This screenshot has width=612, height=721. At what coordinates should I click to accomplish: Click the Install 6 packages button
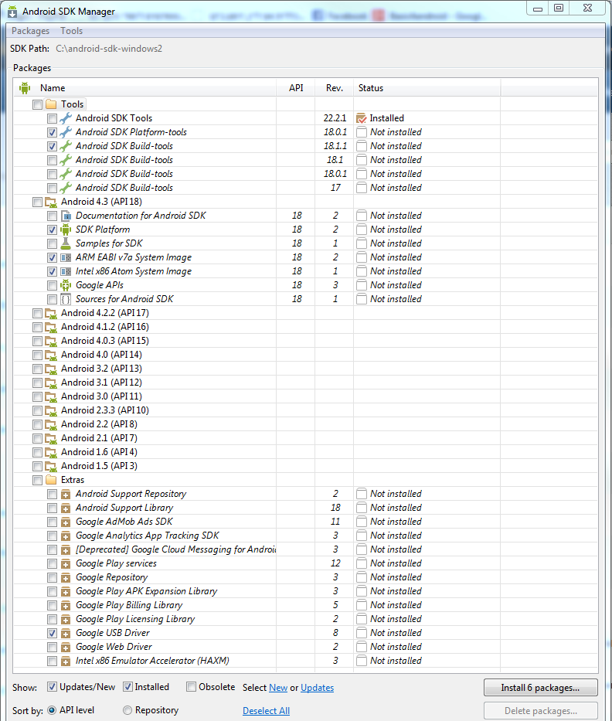pos(541,688)
